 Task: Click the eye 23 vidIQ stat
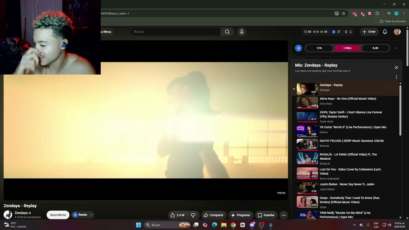coord(324,32)
